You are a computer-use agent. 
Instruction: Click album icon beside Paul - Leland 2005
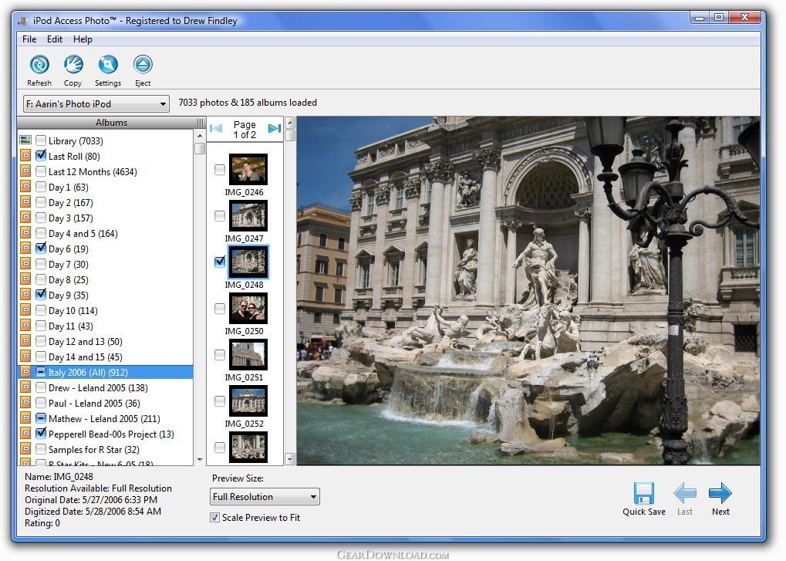25,403
